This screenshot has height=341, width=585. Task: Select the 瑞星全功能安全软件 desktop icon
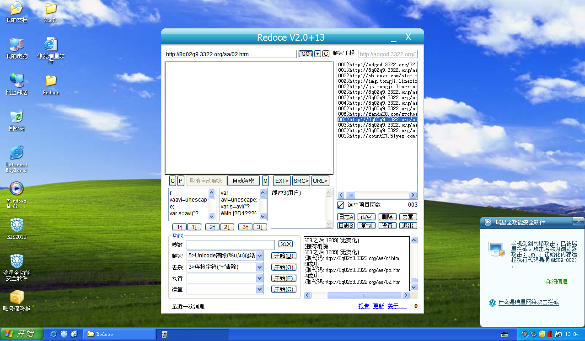tap(16, 267)
